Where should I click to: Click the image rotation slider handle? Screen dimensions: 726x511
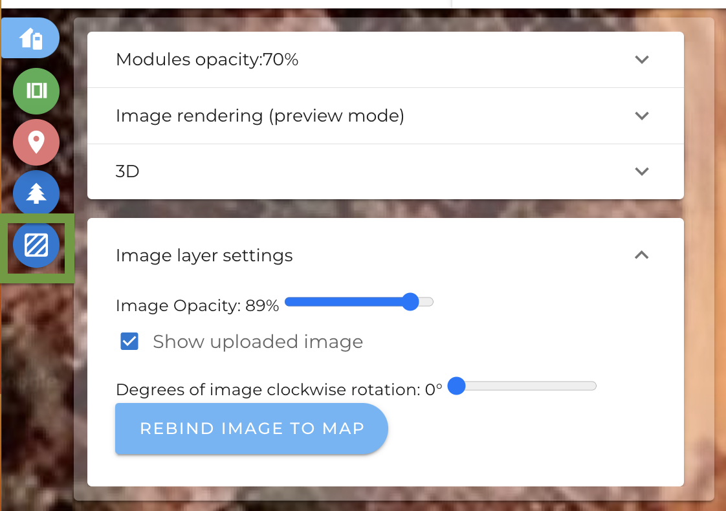tap(457, 386)
